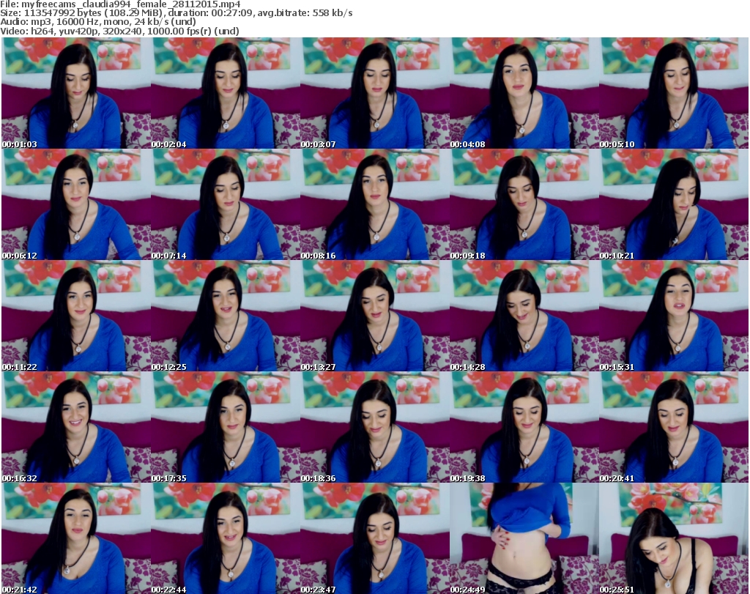This screenshot has height=594, width=750.
Task: Select the frame timestamped 00:23:47
Action: 374,538
